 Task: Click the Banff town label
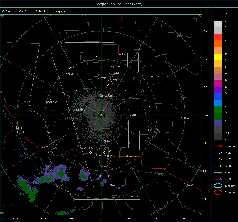click(44, 147)
